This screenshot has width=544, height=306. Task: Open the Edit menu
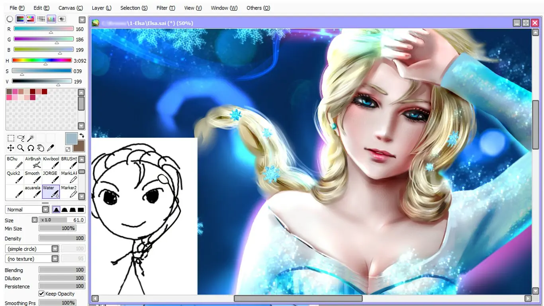click(41, 8)
